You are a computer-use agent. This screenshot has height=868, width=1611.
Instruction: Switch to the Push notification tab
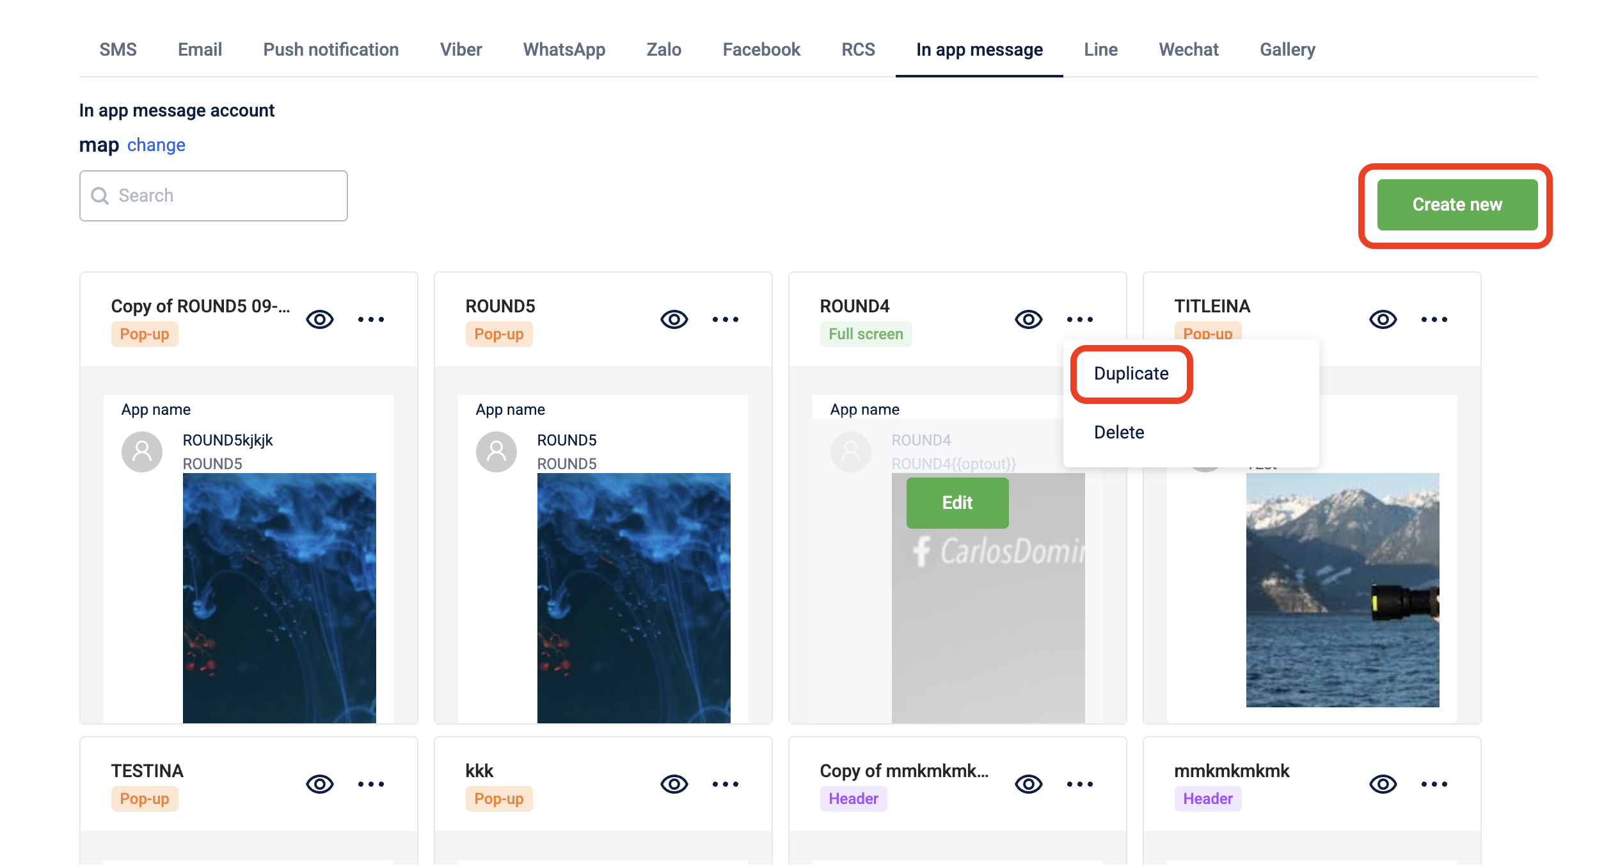330,49
